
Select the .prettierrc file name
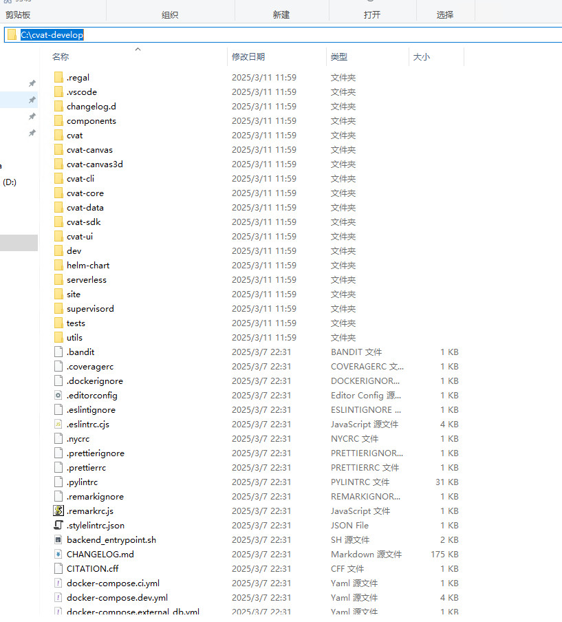tap(87, 467)
